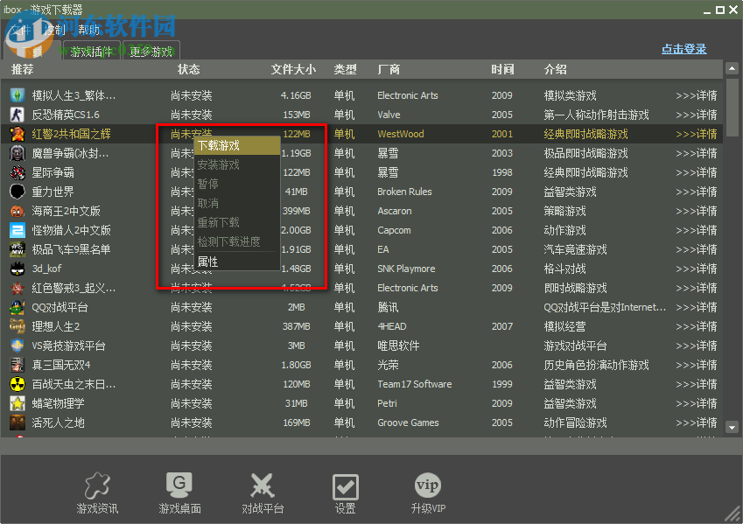
Task: Open the 帮助 menu
Action: pyautogui.click(x=88, y=29)
